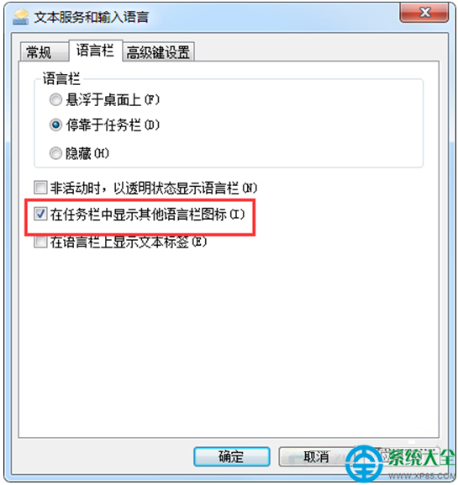This screenshot has width=458, height=485.
Task: Click the 文本服务和输入语言 title bar text
Action: (x=92, y=17)
